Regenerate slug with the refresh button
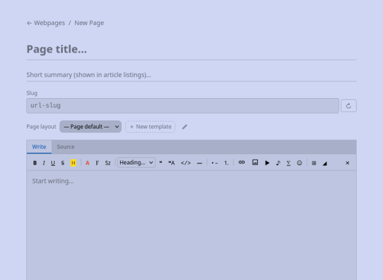The height and width of the screenshot is (280, 383). [x=348, y=106]
